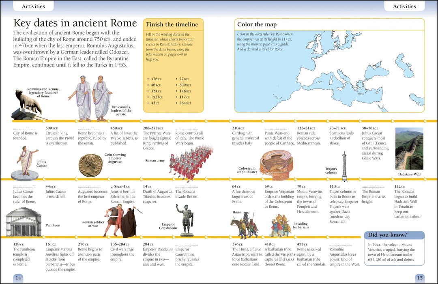This screenshot has width=438, height=284.
Task: Select the invading barbarians illustration
Action: (281, 226)
